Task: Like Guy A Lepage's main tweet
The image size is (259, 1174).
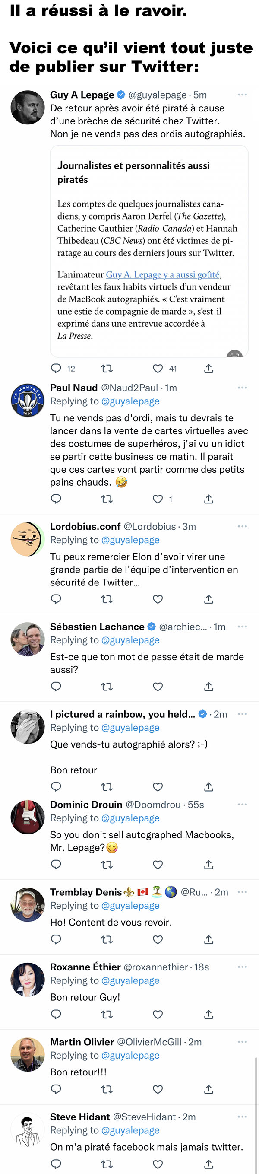Action: (158, 369)
